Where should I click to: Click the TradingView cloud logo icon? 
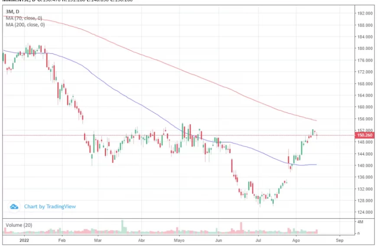14,206
